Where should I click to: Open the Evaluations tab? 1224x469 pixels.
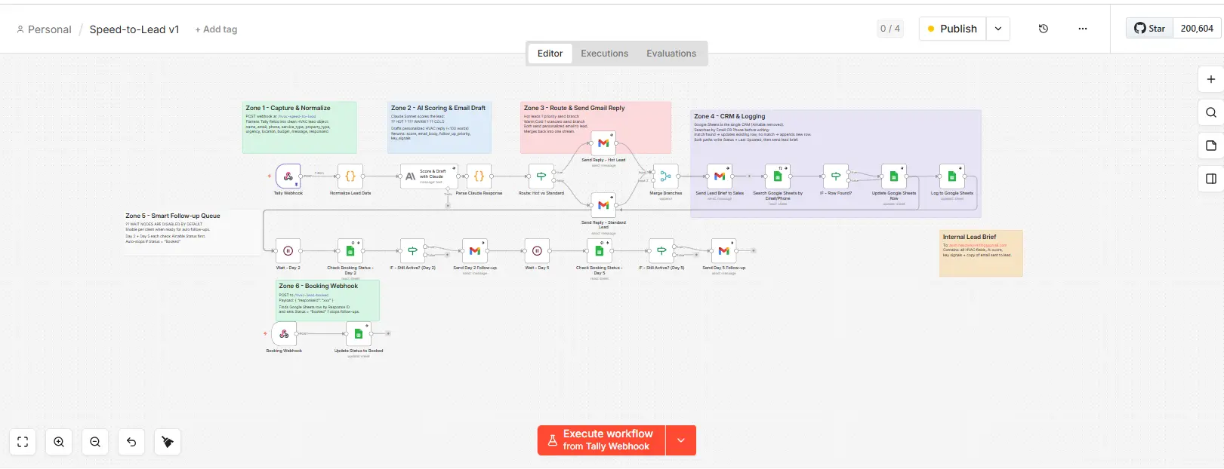coord(671,54)
